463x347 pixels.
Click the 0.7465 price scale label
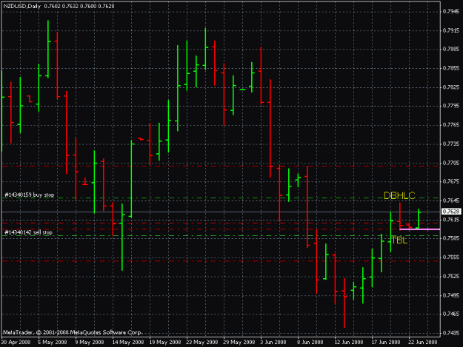[x=451, y=314]
